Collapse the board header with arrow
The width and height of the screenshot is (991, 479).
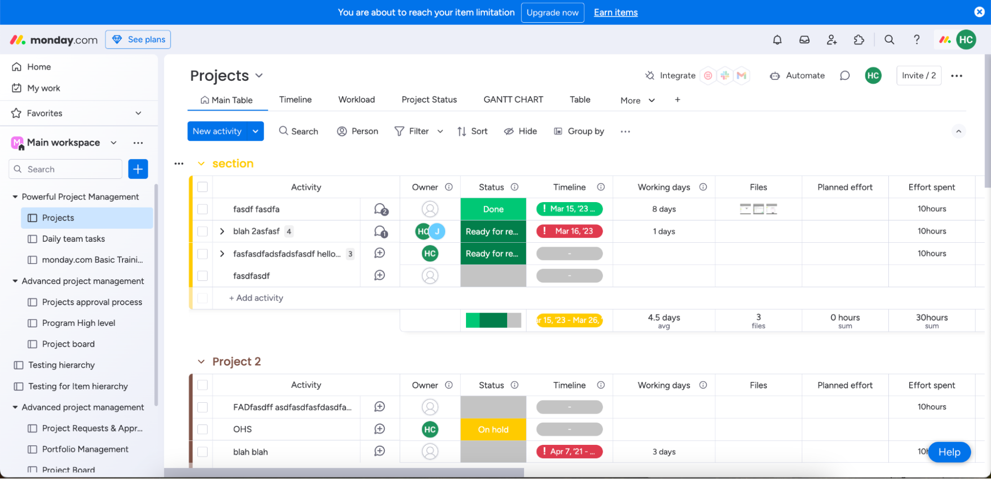click(x=958, y=131)
